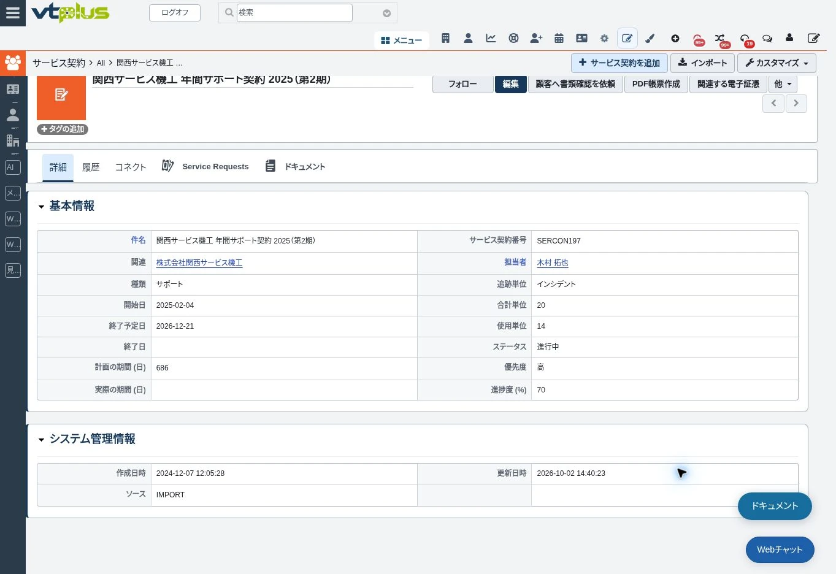Click the 編集 button
This screenshot has height=574, width=836.
point(510,84)
